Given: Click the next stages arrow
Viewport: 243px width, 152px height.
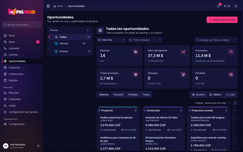Looking at the screenshot, I should [235, 103].
